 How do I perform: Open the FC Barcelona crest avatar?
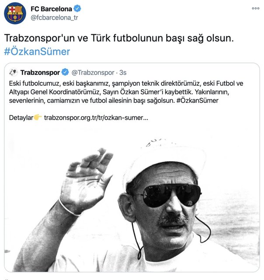click(x=15, y=13)
